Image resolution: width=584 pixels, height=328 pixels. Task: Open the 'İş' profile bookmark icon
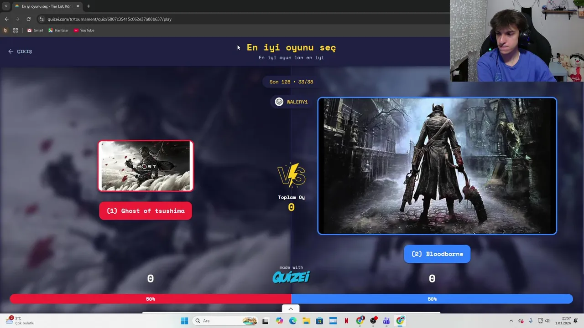[x=5, y=31]
